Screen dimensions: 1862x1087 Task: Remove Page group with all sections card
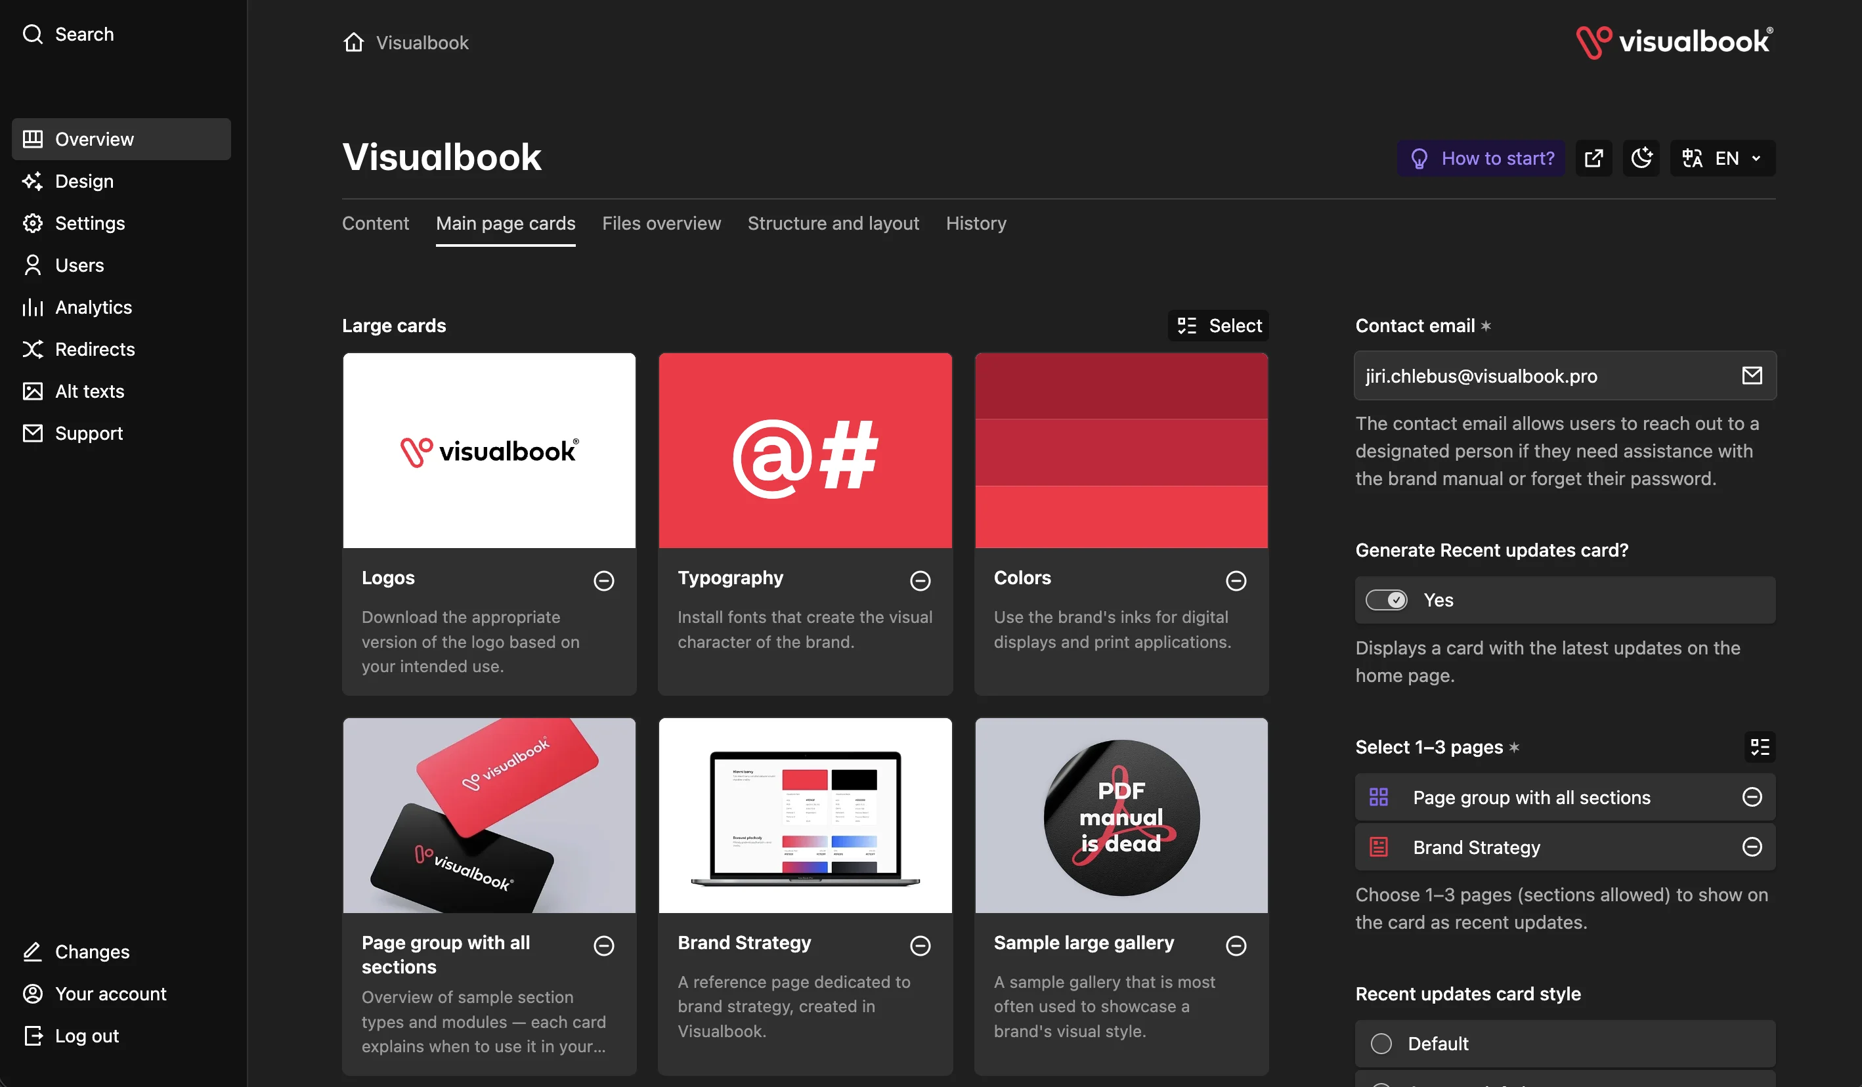click(x=603, y=946)
